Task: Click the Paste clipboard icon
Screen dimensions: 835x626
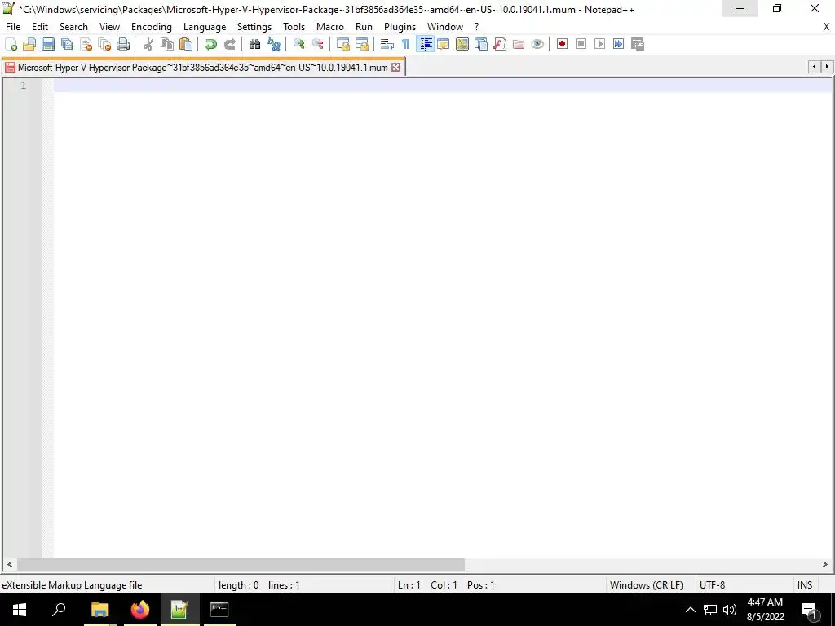Action: pyautogui.click(x=186, y=44)
